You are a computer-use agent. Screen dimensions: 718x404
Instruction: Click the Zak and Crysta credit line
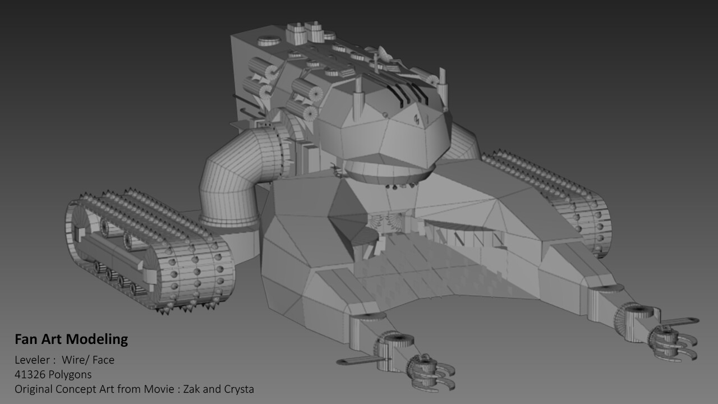pyautogui.click(x=135, y=389)
